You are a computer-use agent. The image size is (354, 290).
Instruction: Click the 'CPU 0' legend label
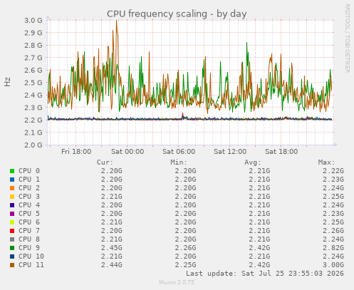[x=29, y=171]
